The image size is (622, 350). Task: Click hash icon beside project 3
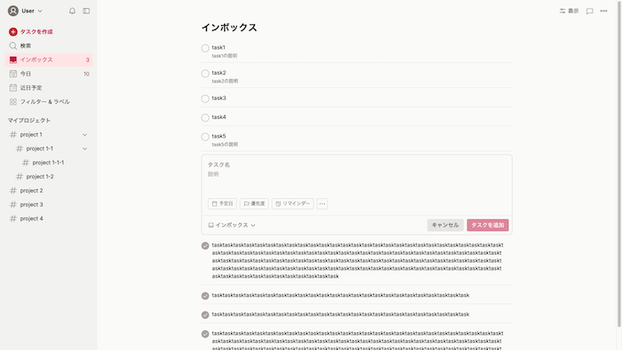13,204
